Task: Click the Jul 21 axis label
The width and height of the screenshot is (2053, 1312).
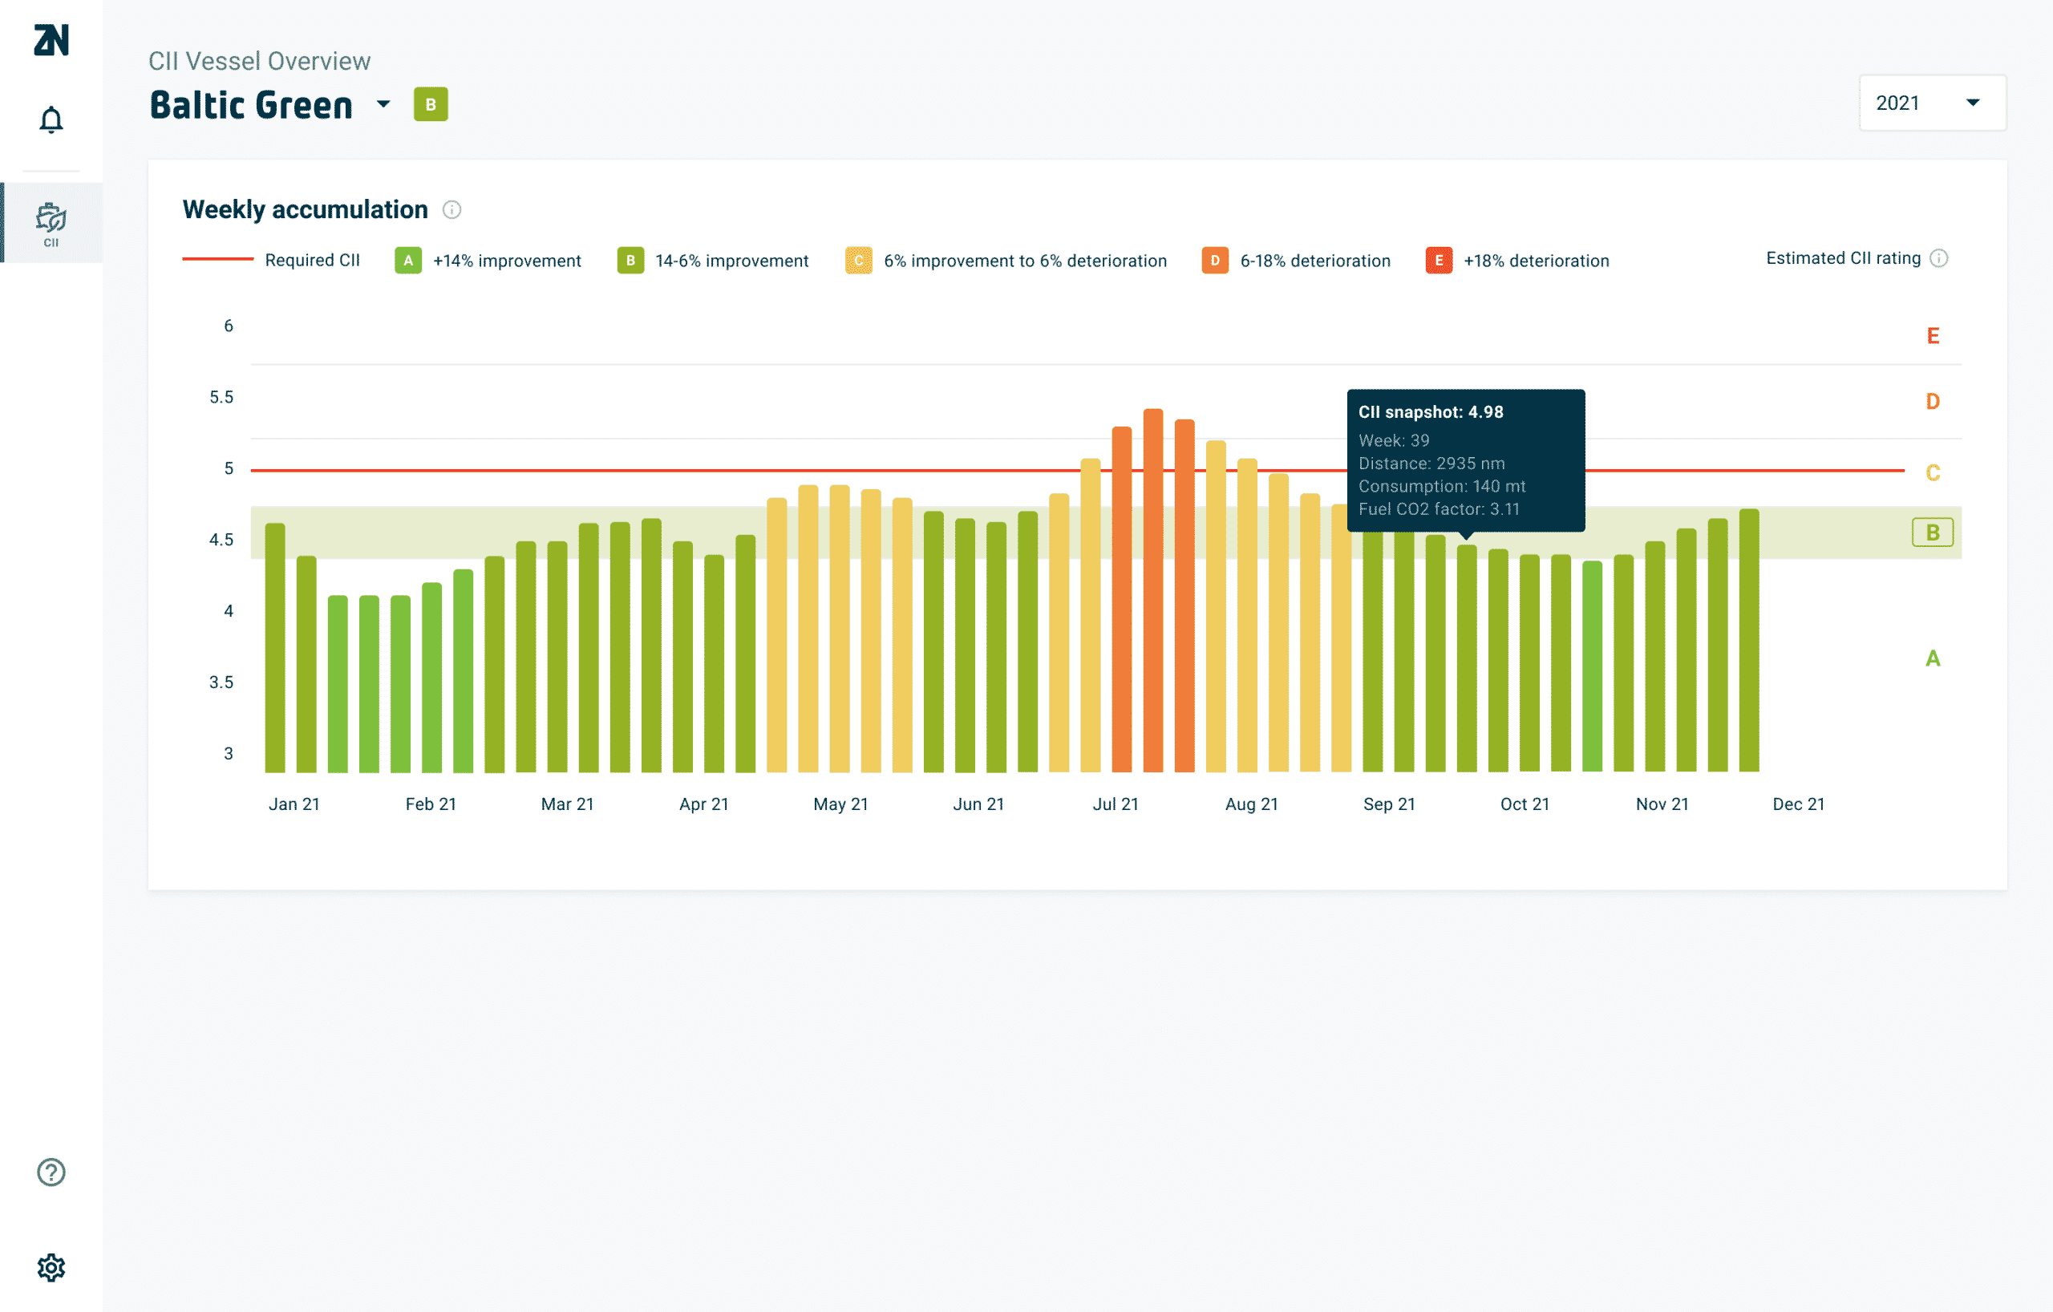Action: 1116,804
